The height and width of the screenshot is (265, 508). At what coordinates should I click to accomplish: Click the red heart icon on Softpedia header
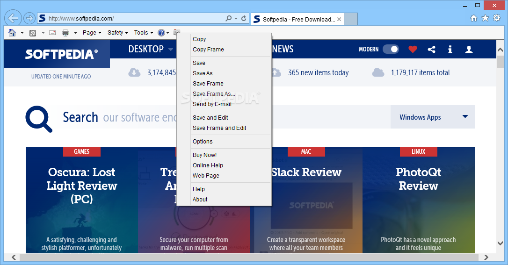(x=413, y=49)
